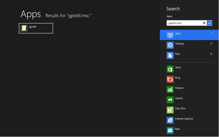Select the Apps search category
Screen dimensions: 219x137
(189, 35)
